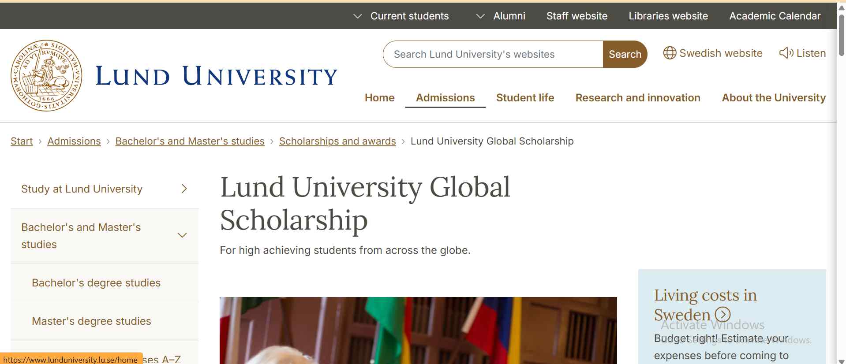The width and height of the screenshot is (846, 364).
Task: Collapse the Bachelor's and Master's studies sidebar section
Action: click(182, 235)
